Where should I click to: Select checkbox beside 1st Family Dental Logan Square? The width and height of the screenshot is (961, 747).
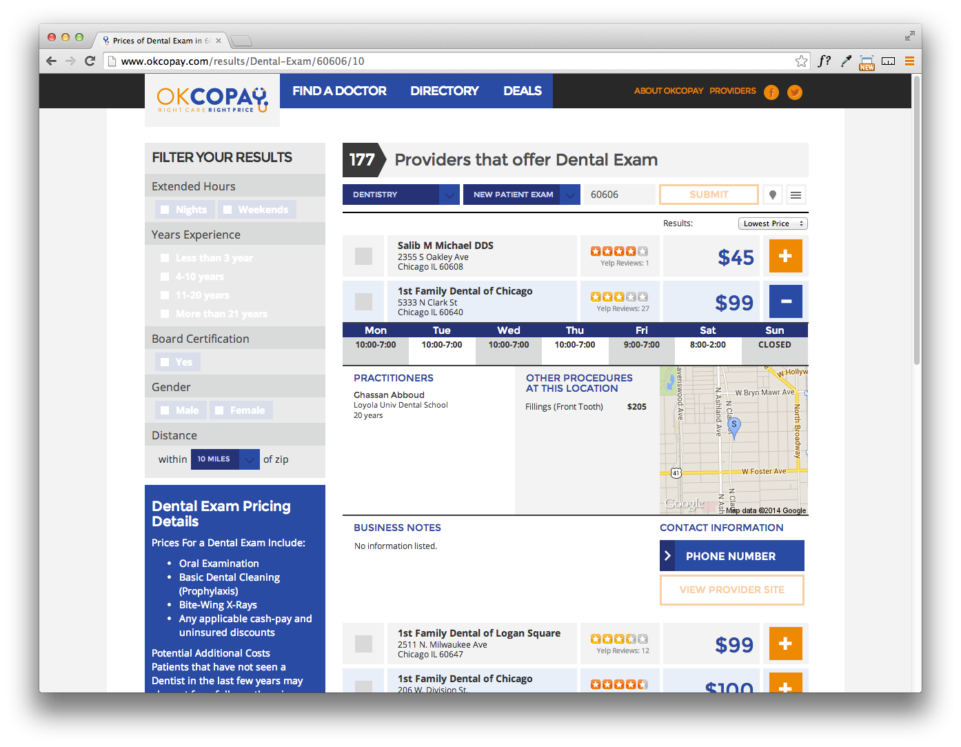pyautogui.click(x=363, y=644)
